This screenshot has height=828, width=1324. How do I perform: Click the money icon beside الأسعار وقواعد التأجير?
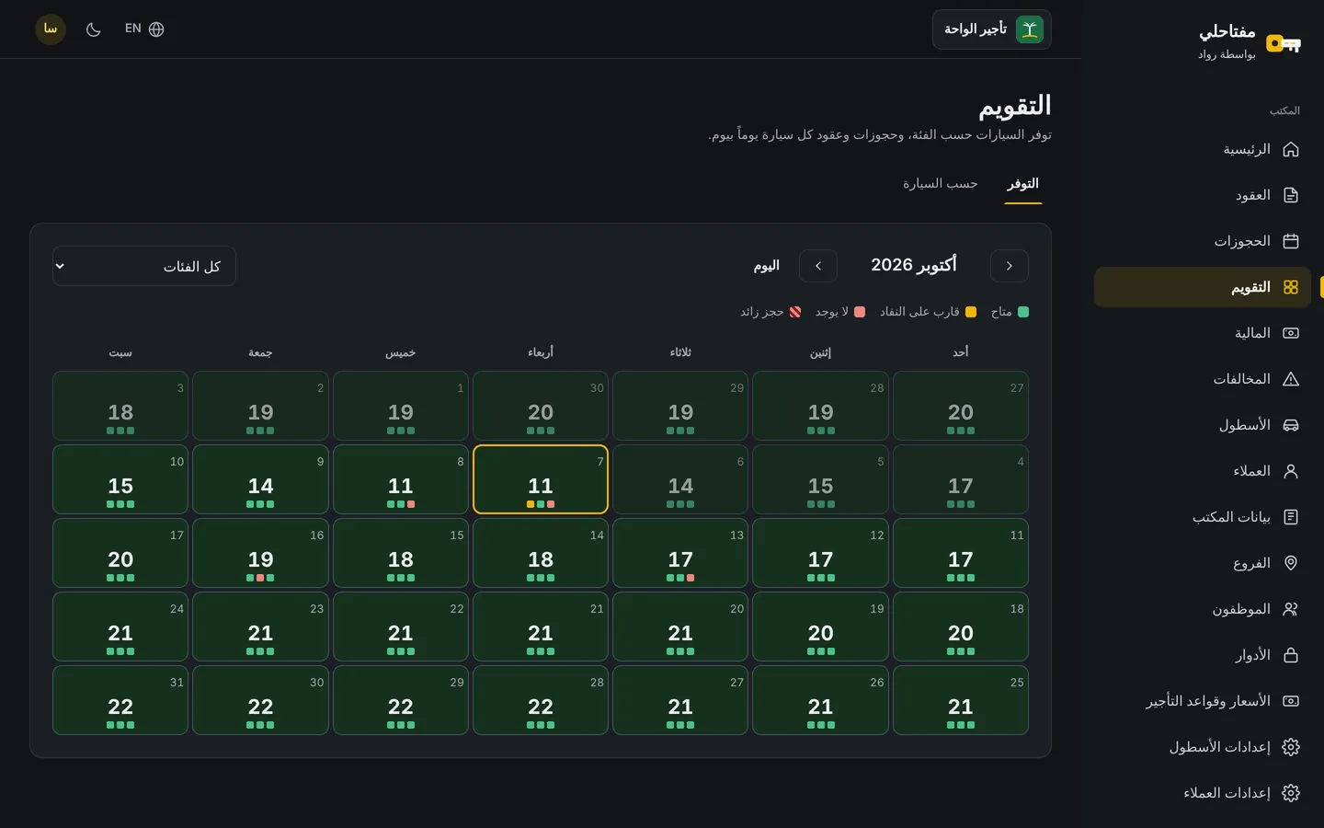coord(1291,701)
